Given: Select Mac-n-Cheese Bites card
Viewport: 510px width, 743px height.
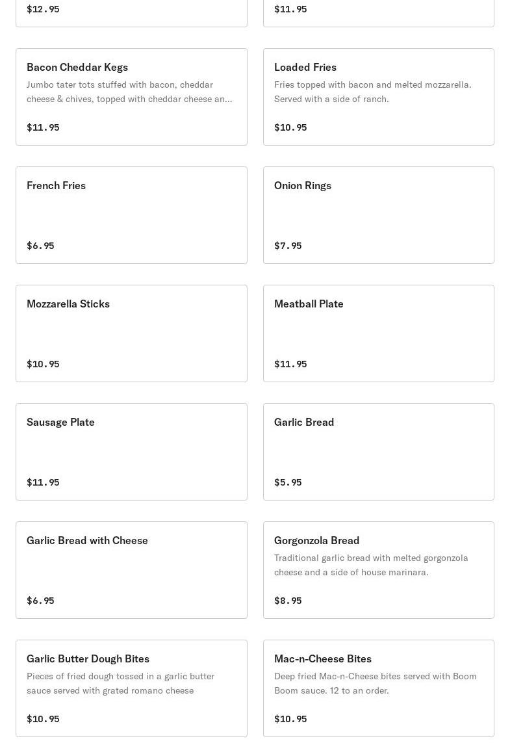Looking at the screenshot, I should [378, 688].
